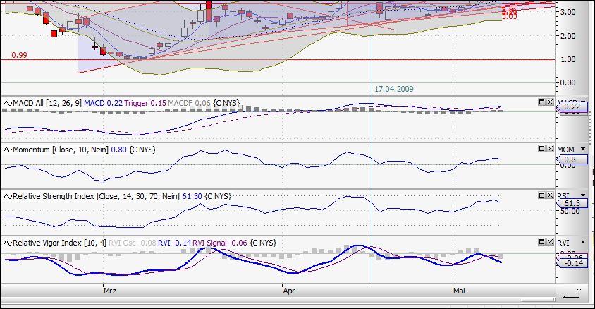The image size is (595, 309).
Task: Click the MACD All [12, 26, 9] title
Action: coord(47,103)
